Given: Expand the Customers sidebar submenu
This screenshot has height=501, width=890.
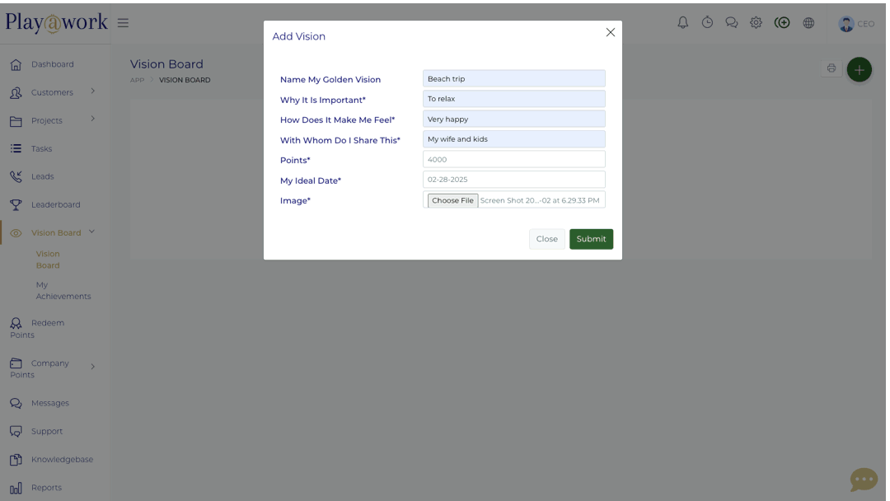Looking at the screenshot, I should 92,91.
